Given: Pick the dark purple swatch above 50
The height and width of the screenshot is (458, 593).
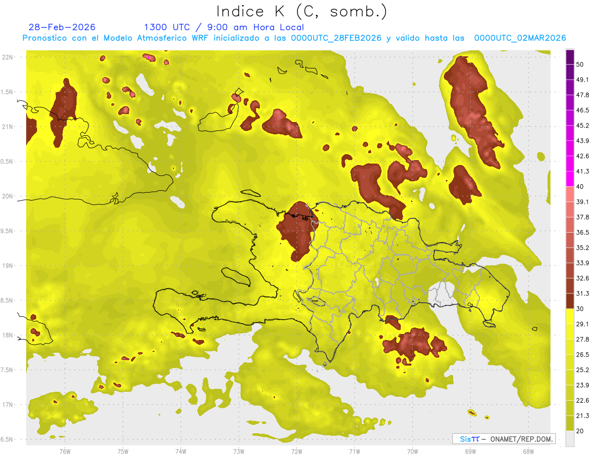Looking at the screenshot, I should [x=570, y=57].
